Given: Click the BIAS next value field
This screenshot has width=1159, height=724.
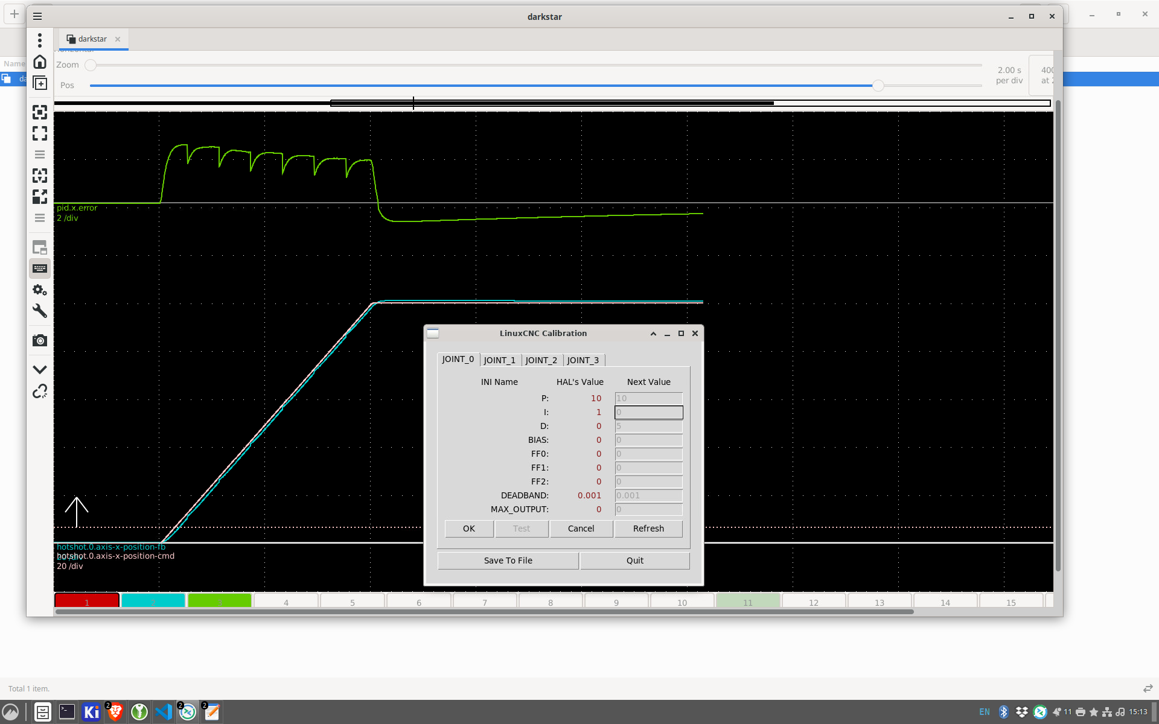Looking at the screenshot, I should click(x=649, y=440).
